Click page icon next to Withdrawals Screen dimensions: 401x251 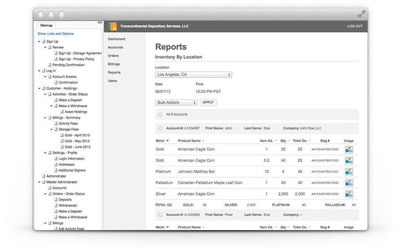tap(56, 206)
